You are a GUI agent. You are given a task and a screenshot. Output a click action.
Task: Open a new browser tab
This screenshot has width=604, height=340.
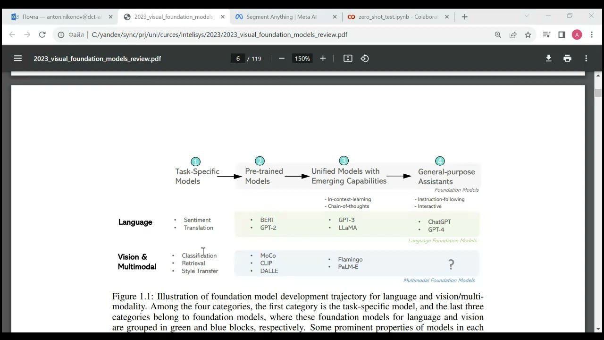click(x=464, y=17)
